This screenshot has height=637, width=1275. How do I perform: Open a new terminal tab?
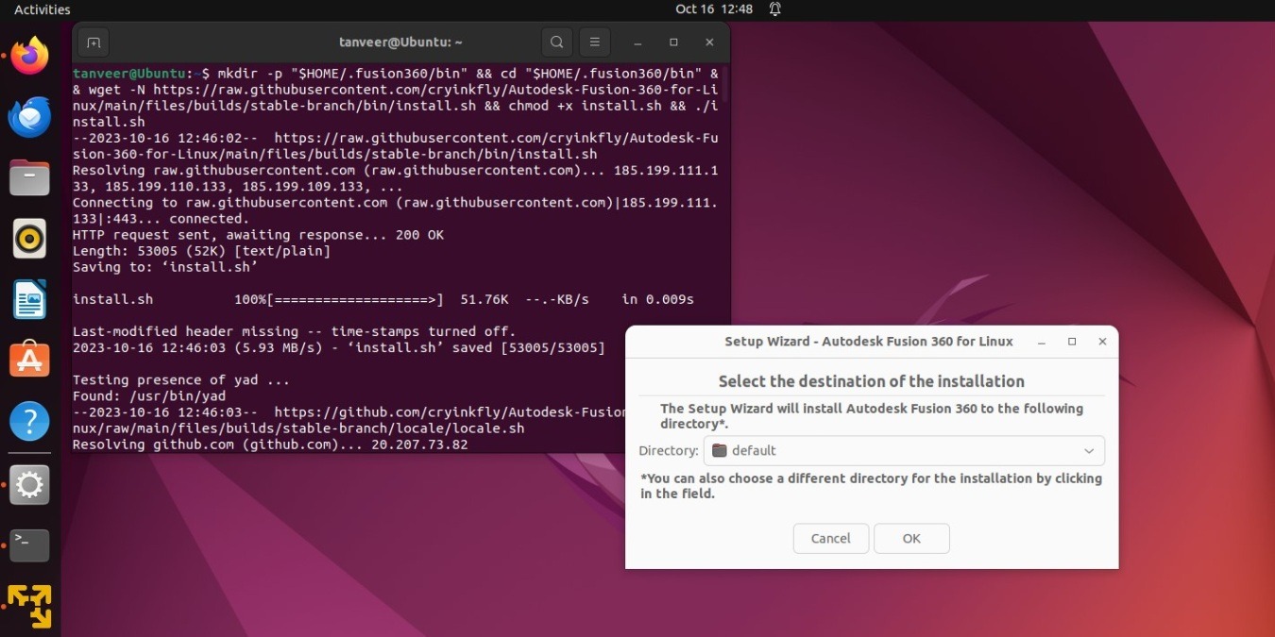pyautogui.click(x=93, y=42)
